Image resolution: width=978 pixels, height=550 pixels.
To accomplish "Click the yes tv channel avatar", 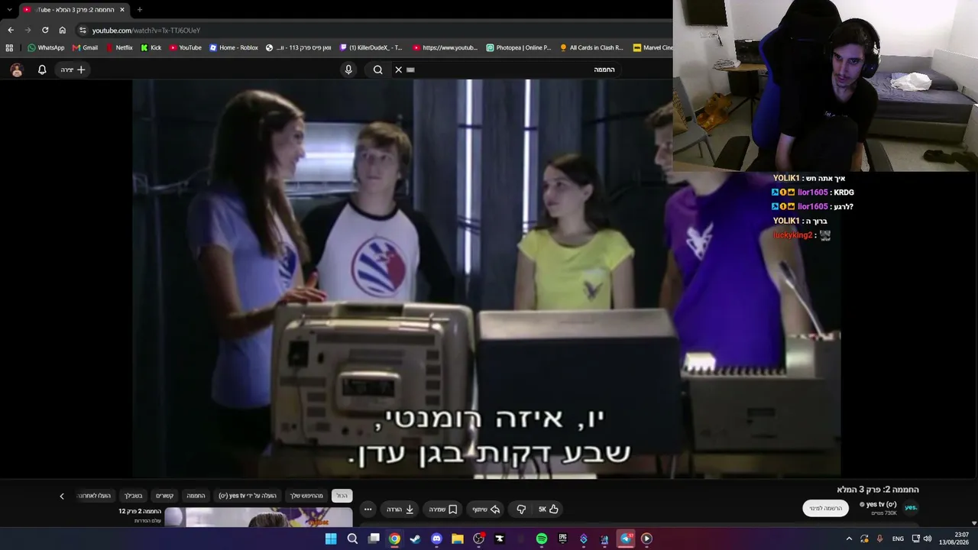I will pyautogui.click(x=911, y=507).
